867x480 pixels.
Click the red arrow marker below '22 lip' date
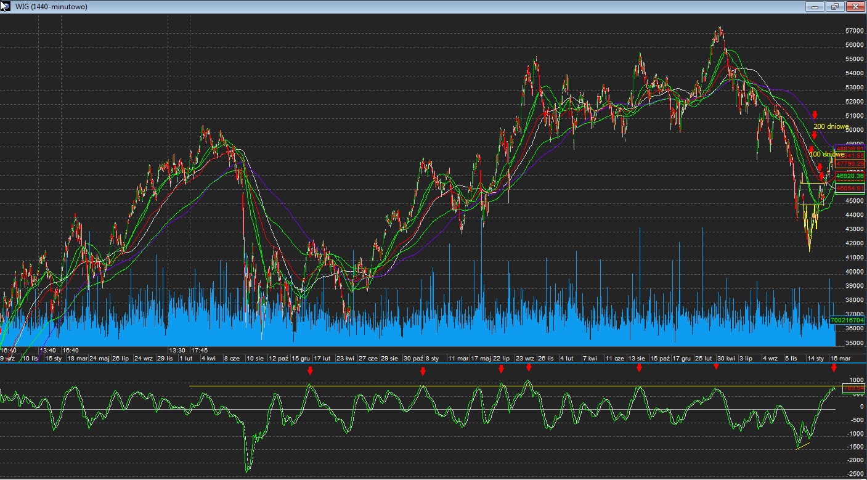pyautogui.click(x=501, y=369)
